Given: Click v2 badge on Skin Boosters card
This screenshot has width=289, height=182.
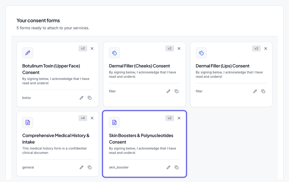Looking at the screenshot, I should [x=169, y=118].
